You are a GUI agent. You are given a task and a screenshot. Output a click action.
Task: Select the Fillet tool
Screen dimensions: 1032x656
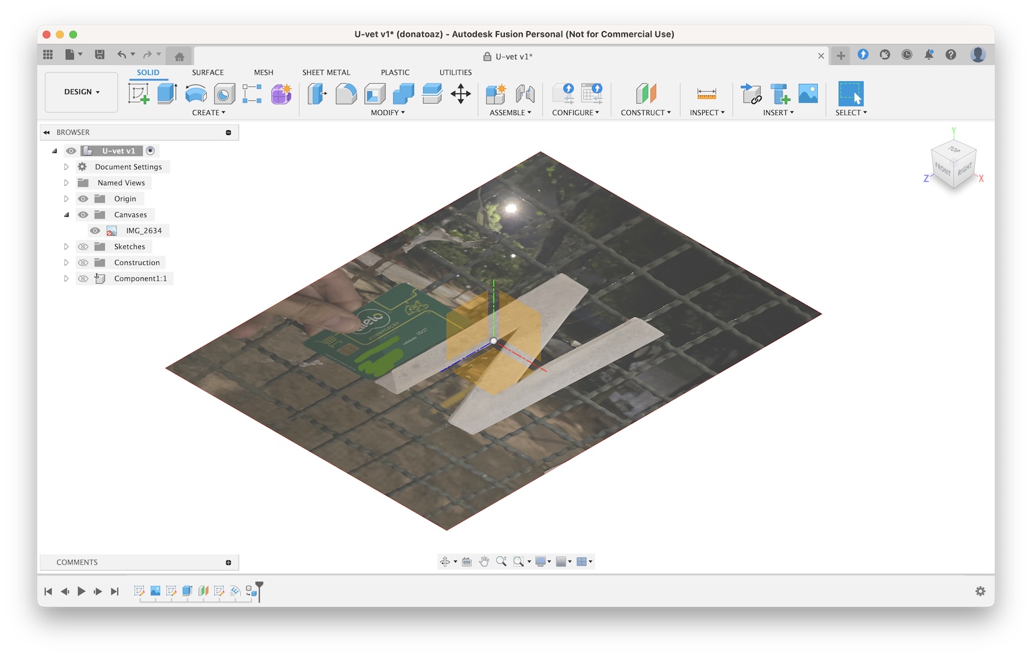pyautogui.click(x=346, y=94)
